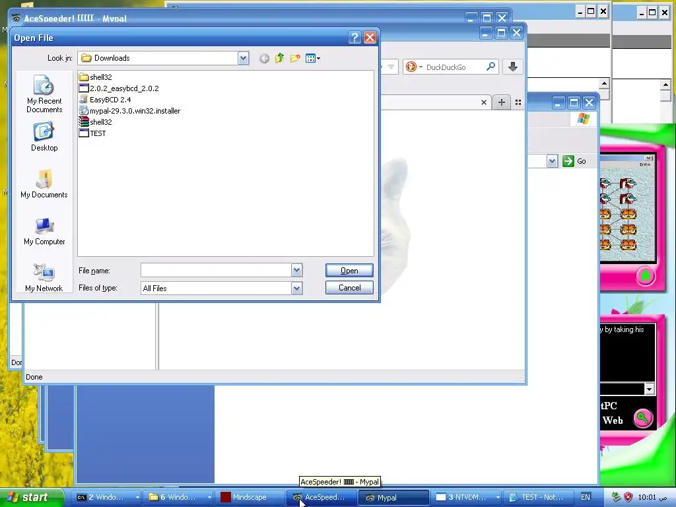Go up one folder level

(x=279, y=58)
